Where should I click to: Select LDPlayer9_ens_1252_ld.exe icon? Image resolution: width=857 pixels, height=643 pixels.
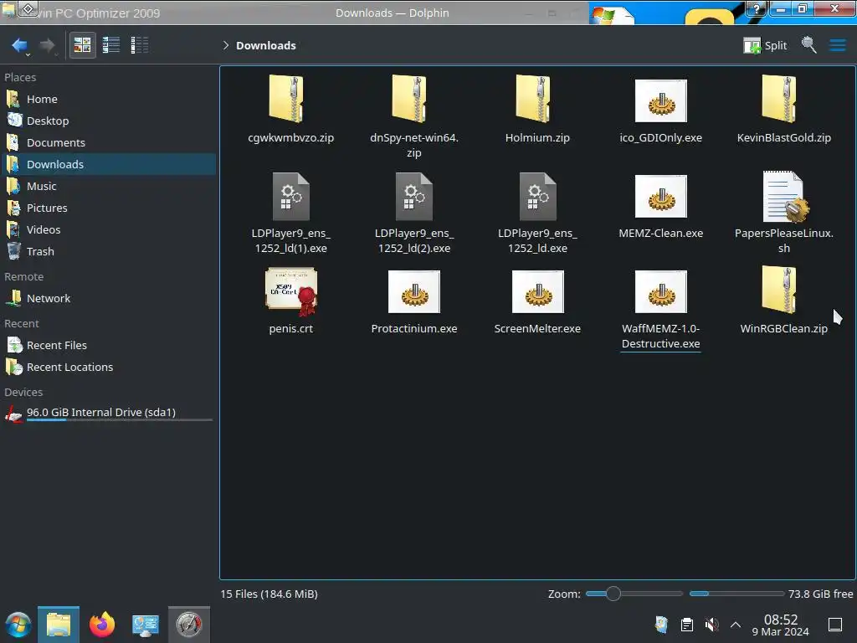(x=538, y=196)
